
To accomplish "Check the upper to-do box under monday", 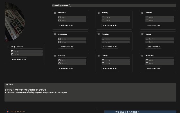I will coord(103,17).
